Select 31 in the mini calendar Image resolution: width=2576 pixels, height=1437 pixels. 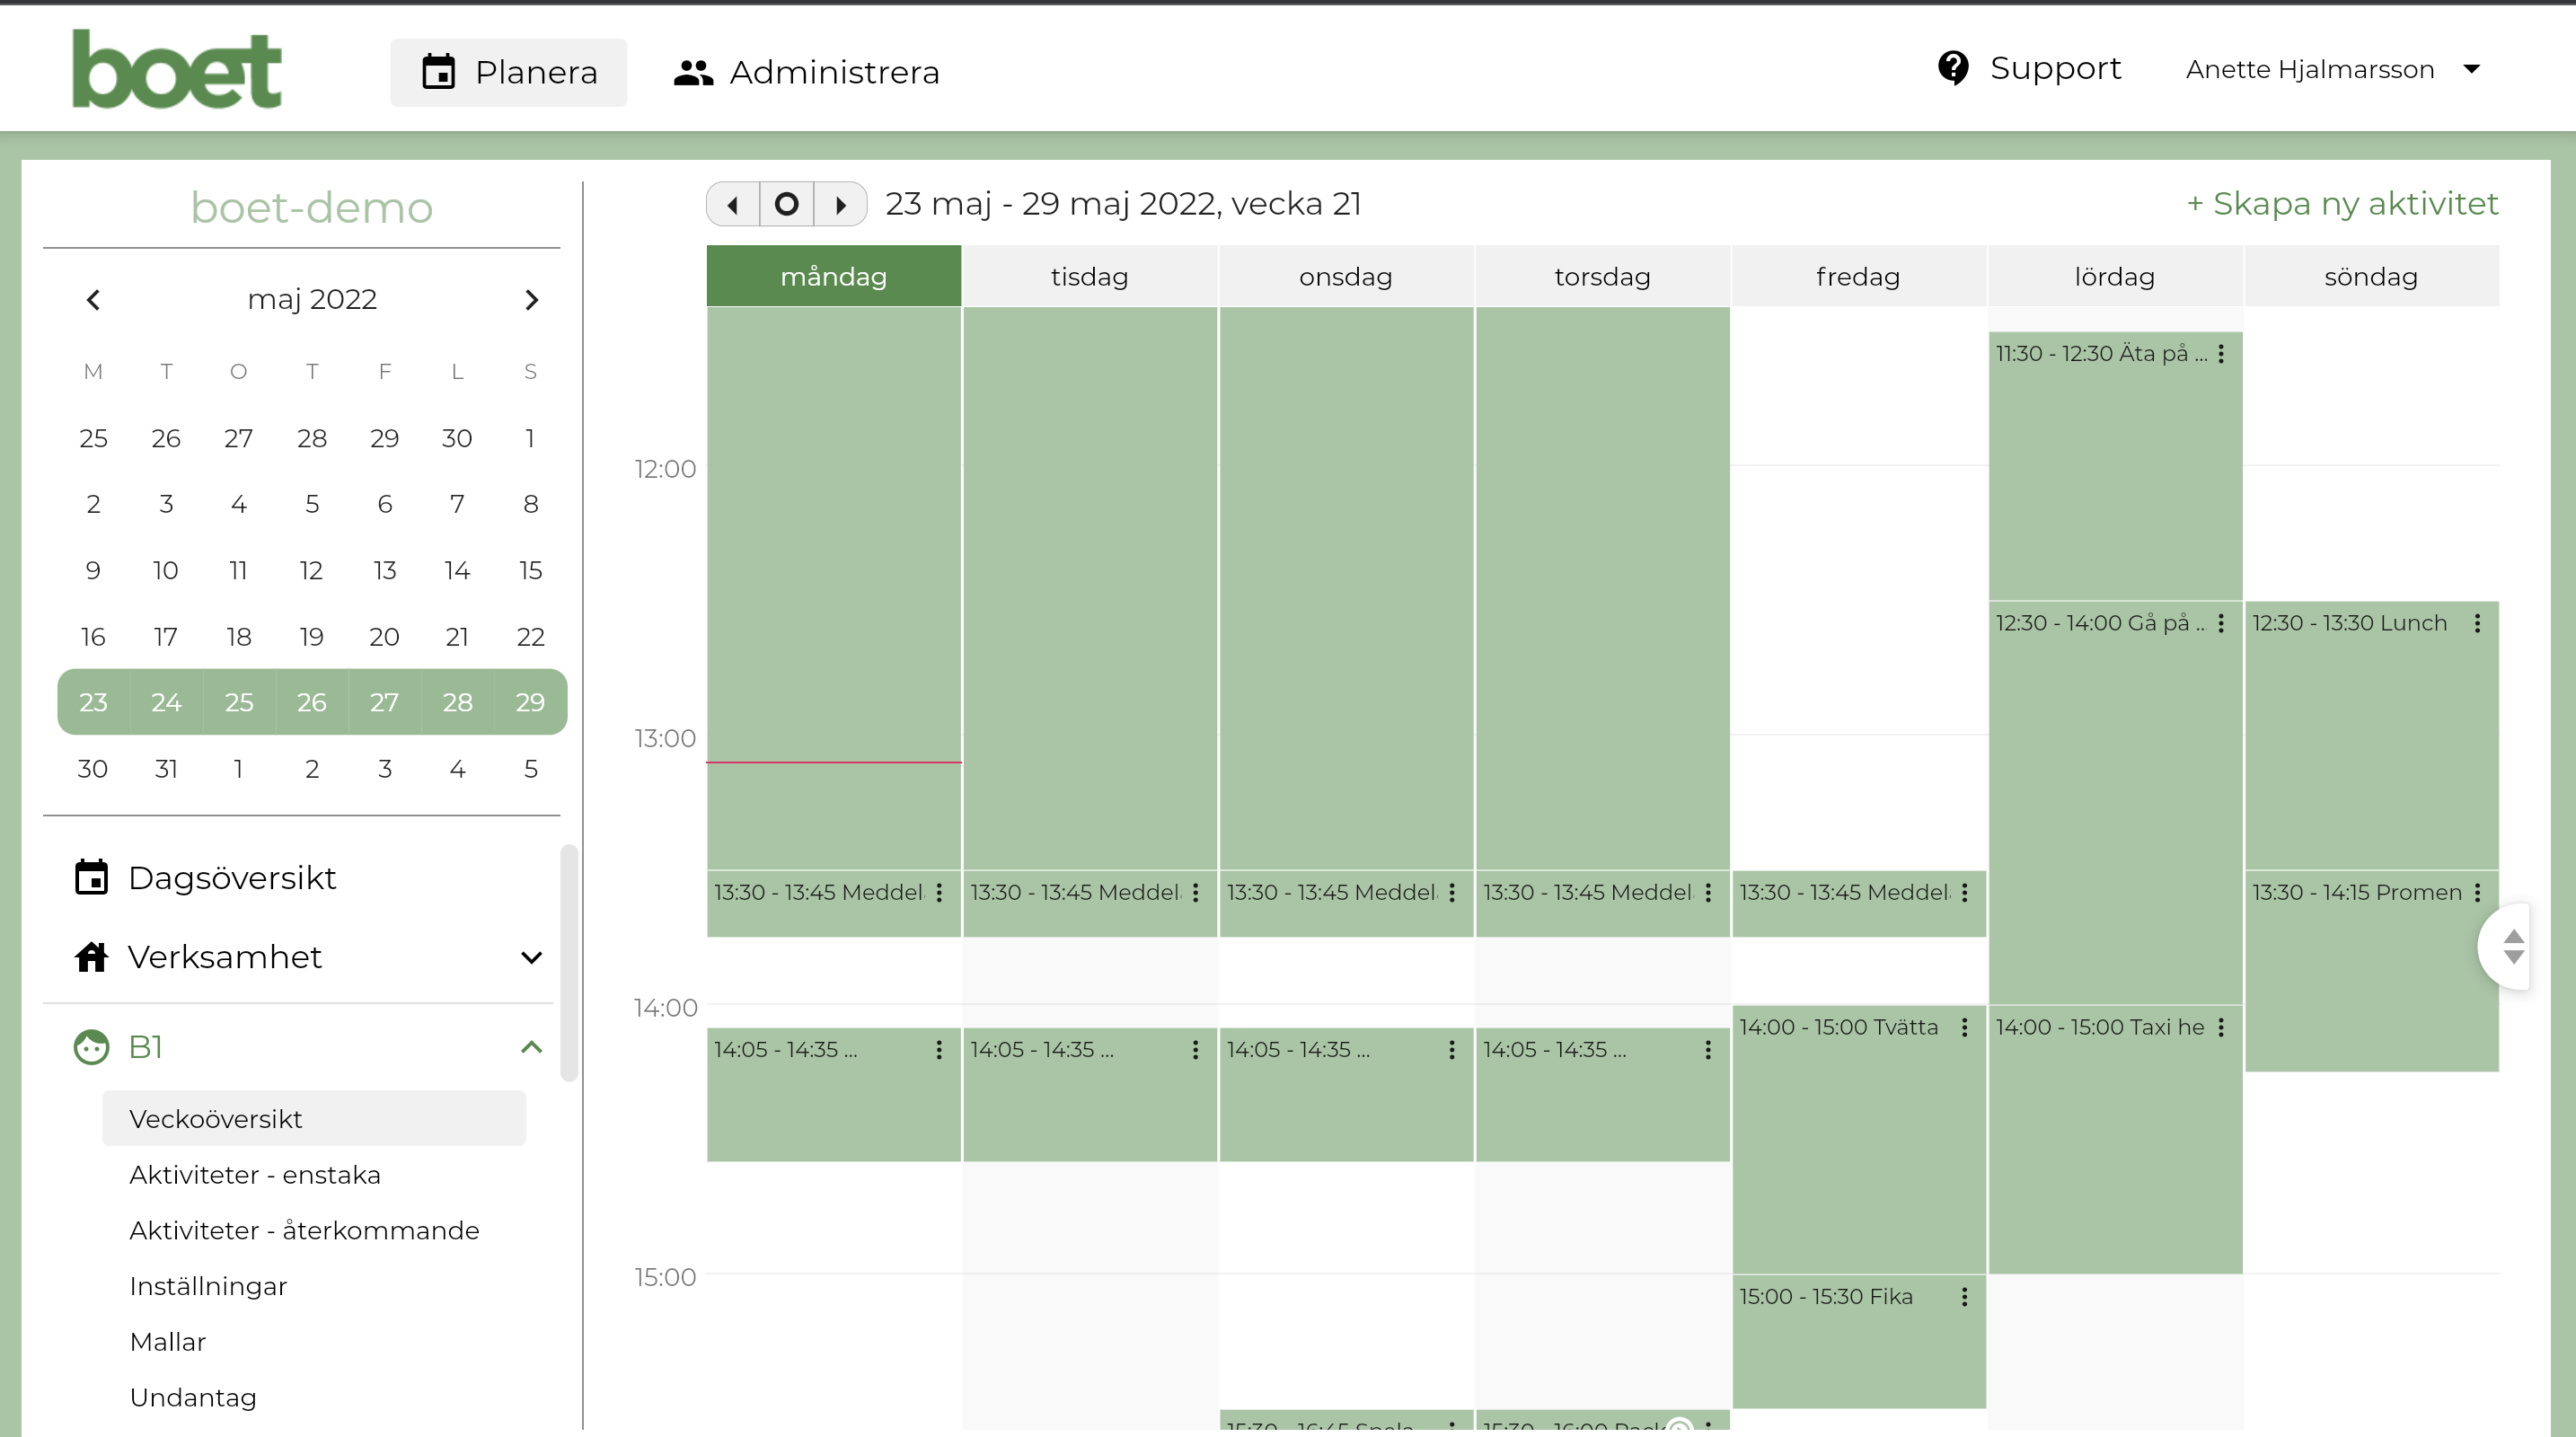tap(166, 768)
